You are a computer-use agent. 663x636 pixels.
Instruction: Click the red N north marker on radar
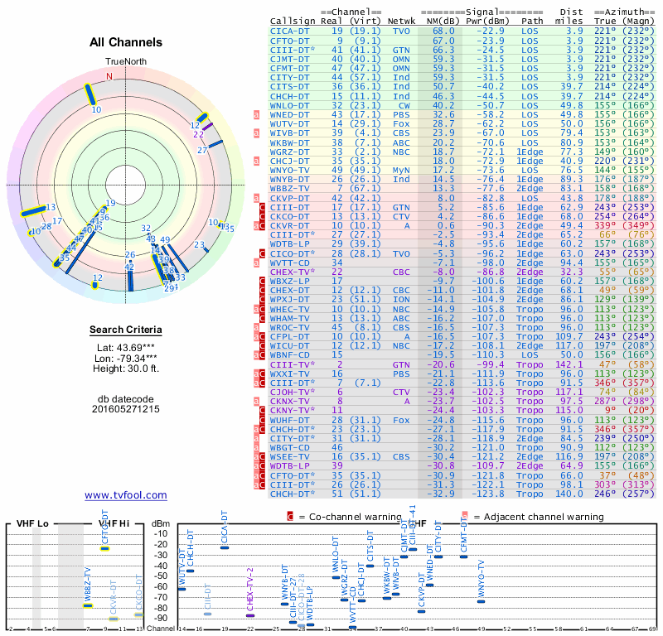coord(108,76)
